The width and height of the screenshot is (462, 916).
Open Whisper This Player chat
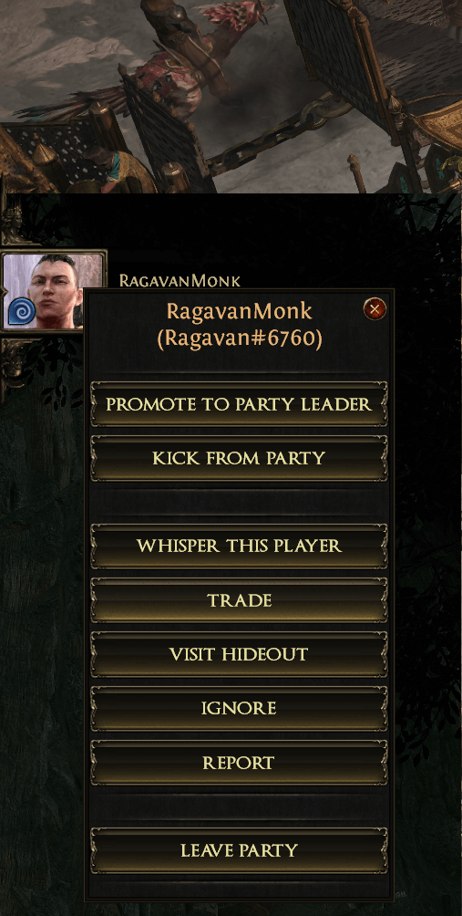click(x=239, y=546)
